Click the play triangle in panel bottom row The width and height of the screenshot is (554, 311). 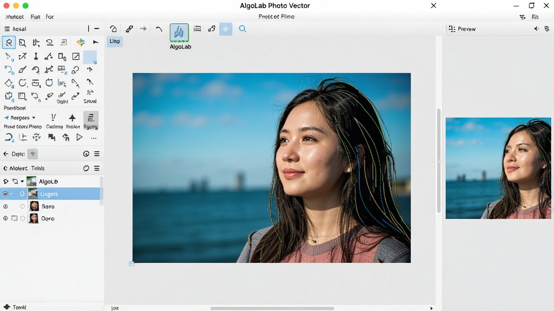[80, 137]
